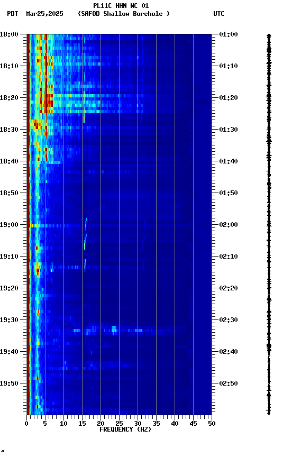Click the 01:10 UTC time label
Image resolution: width=292 pixels, height=457 pixels.
tap(229, 66)
